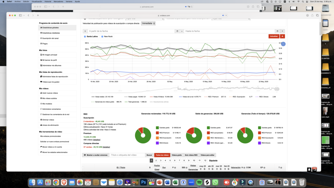
Task: Toggle the Suscripciones activas legend series
Action: (159, 102)
